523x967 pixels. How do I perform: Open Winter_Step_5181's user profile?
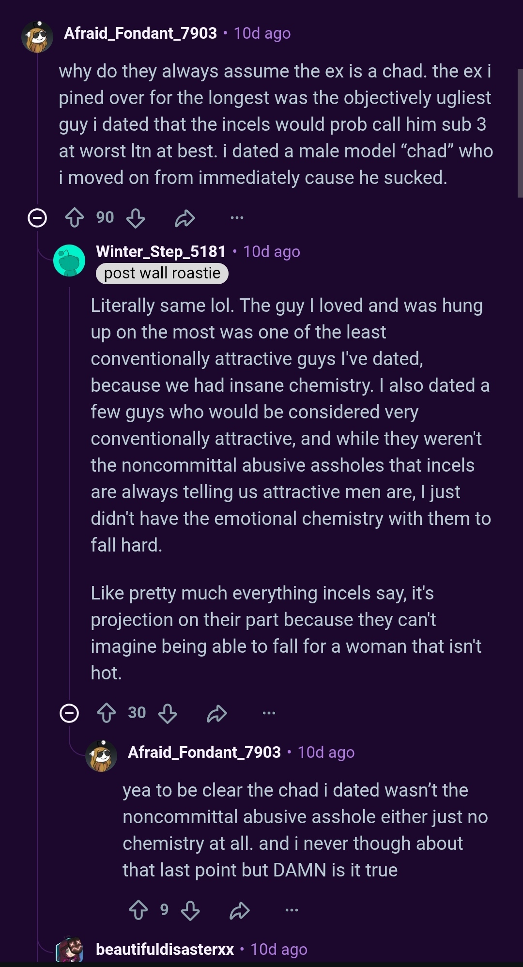(x=161, y=252)
